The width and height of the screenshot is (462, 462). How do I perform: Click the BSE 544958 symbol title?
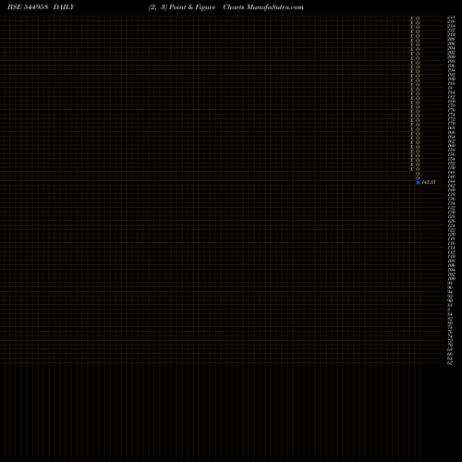click(28, 7)
